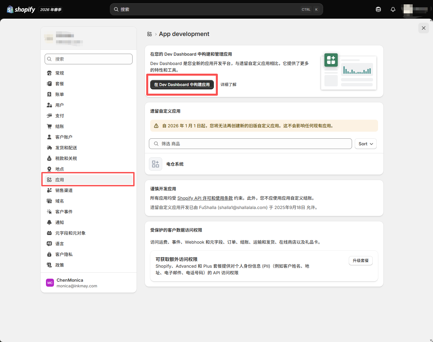Click the 税款和关税 taxes icon

coord(49,158)
